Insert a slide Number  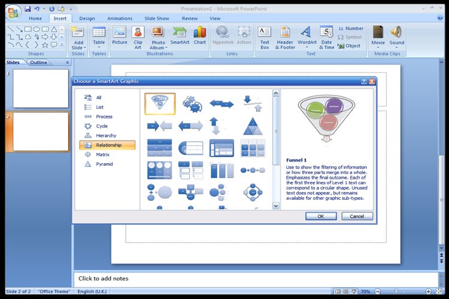pos(351,28)
